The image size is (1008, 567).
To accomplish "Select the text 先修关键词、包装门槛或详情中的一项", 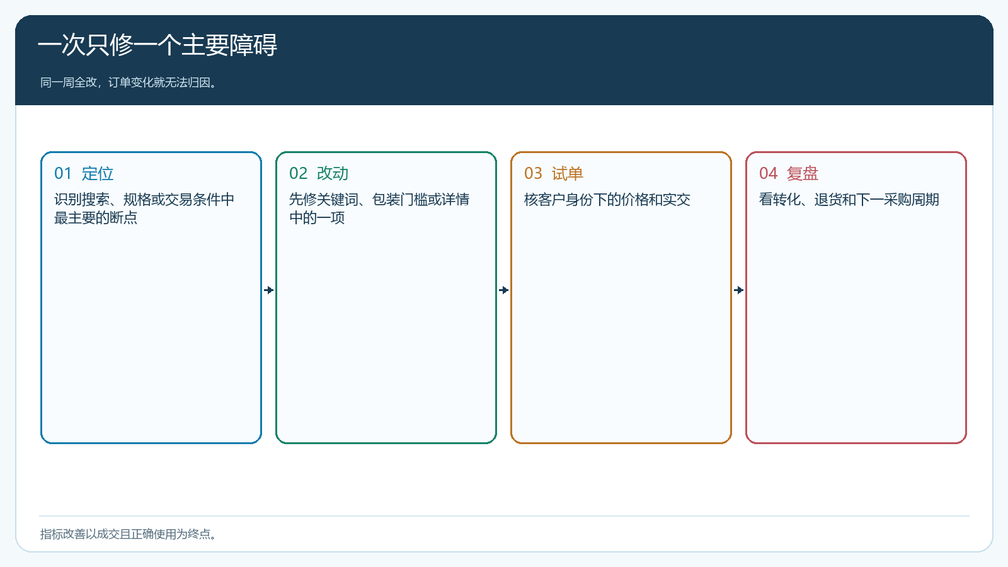I will [379, 209].
